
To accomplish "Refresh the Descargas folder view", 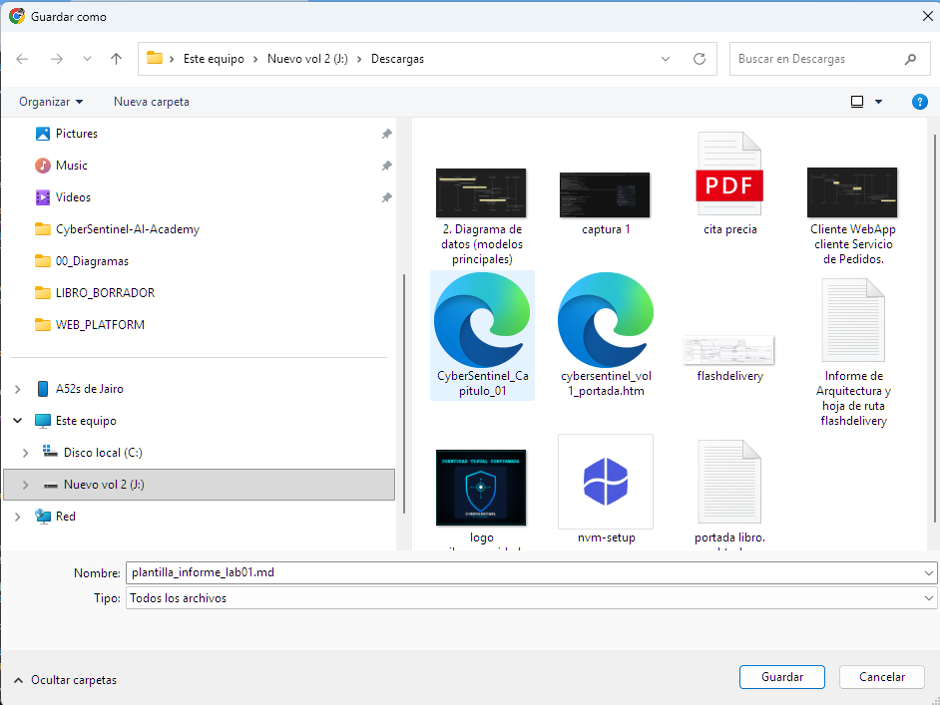I will (x=700, y=59).
